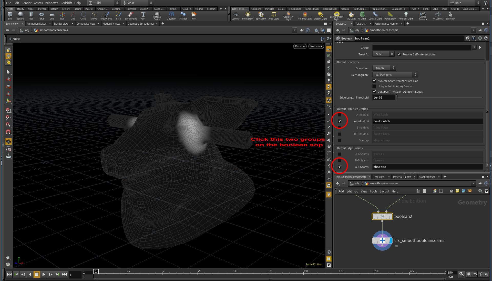Select the Torus shelf tool
The height and width of the screenshot is (281, 492).
tap(41, 15)
